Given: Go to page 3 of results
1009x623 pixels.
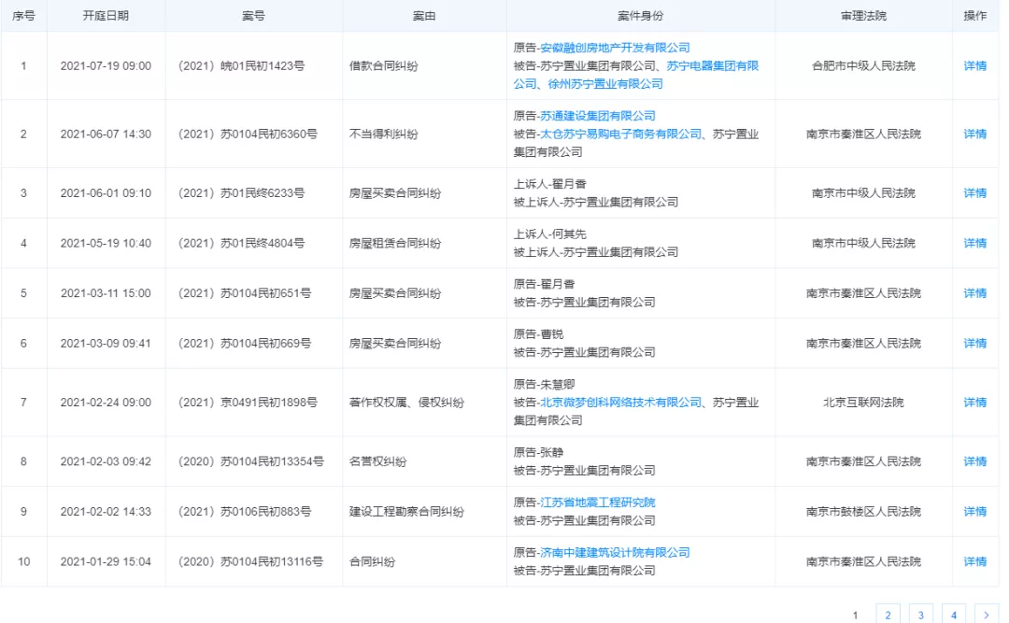Looking at the screenshot, I should coord(920,615).
